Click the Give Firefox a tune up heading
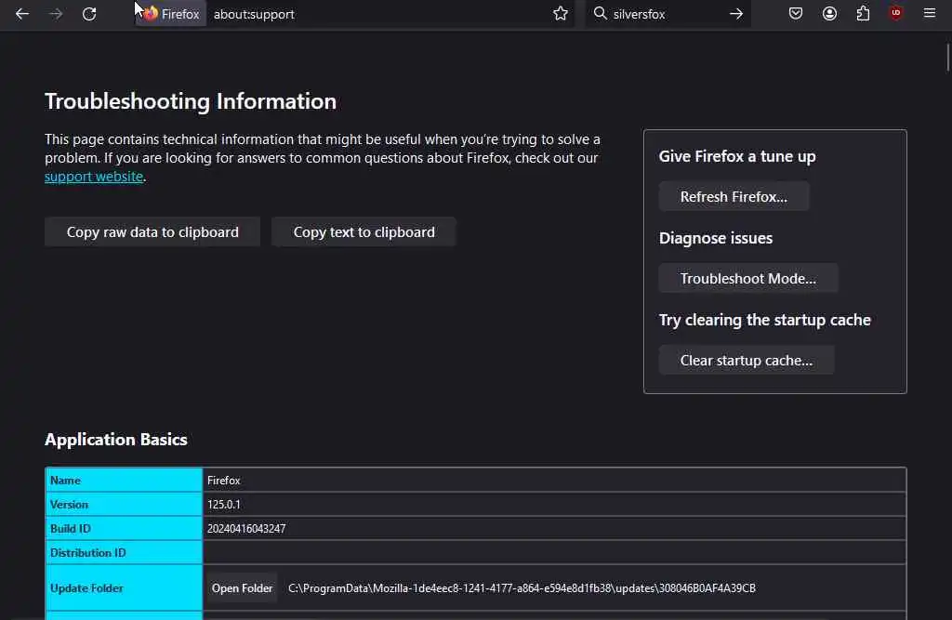The height and width of the screenshot is (620, 952). pyautogui.click(x=737, y=157)
